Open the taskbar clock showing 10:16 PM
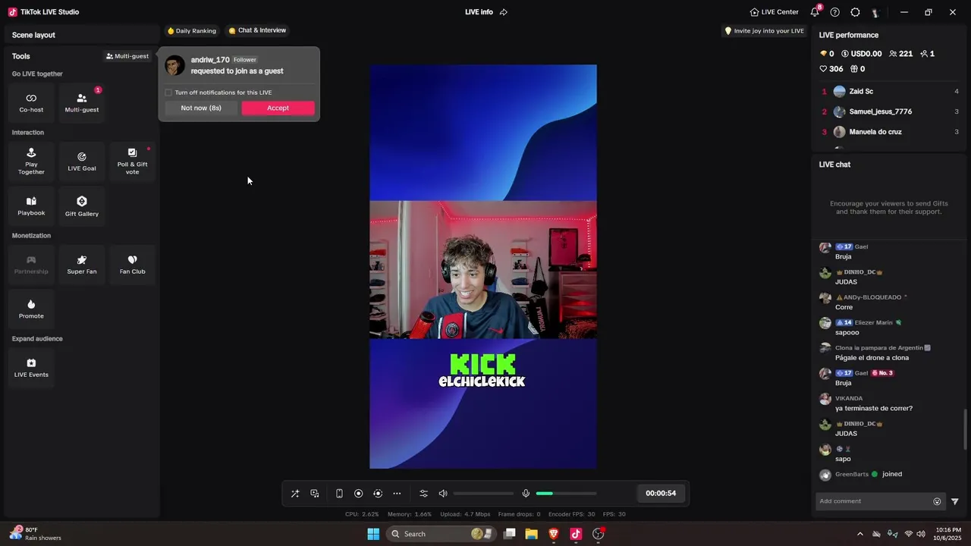The image size is (971, 546). tap(948, 534)
